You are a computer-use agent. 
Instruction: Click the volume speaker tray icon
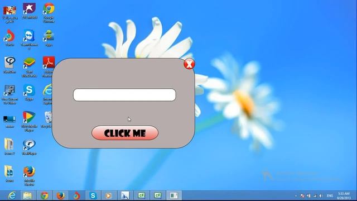321,195
